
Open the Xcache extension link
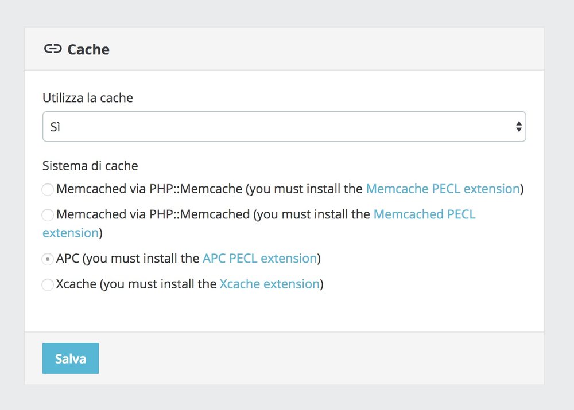269,284
